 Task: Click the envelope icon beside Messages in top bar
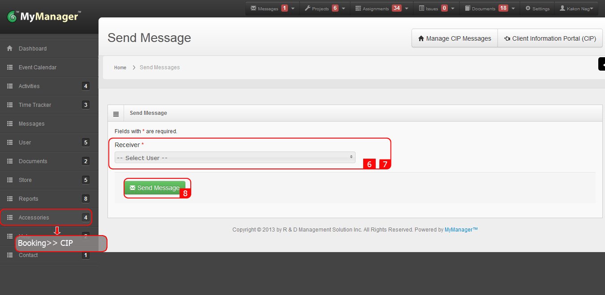click(253, 8)
